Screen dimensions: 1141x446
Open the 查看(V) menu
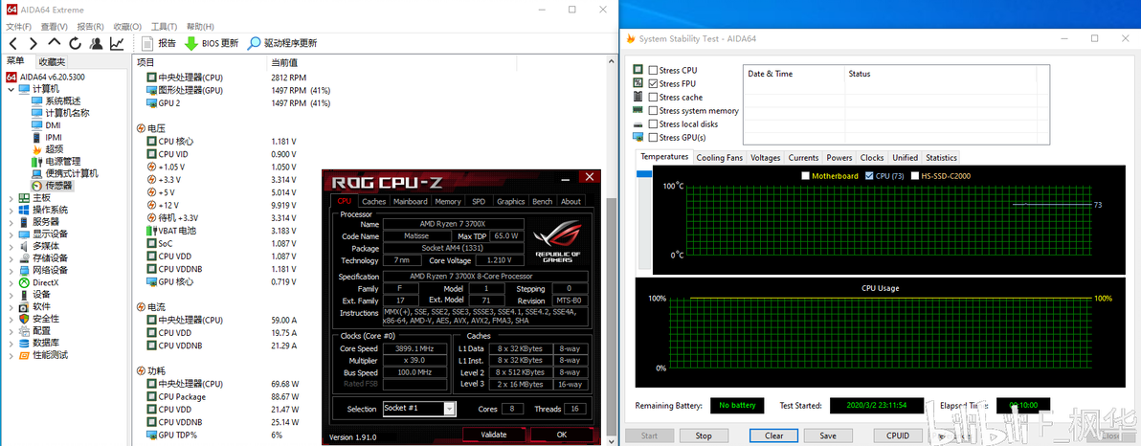tap(52, 26)
